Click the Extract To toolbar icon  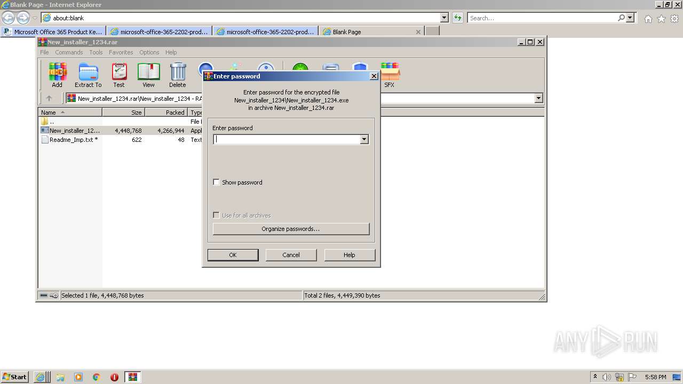[x=88, y=75]
